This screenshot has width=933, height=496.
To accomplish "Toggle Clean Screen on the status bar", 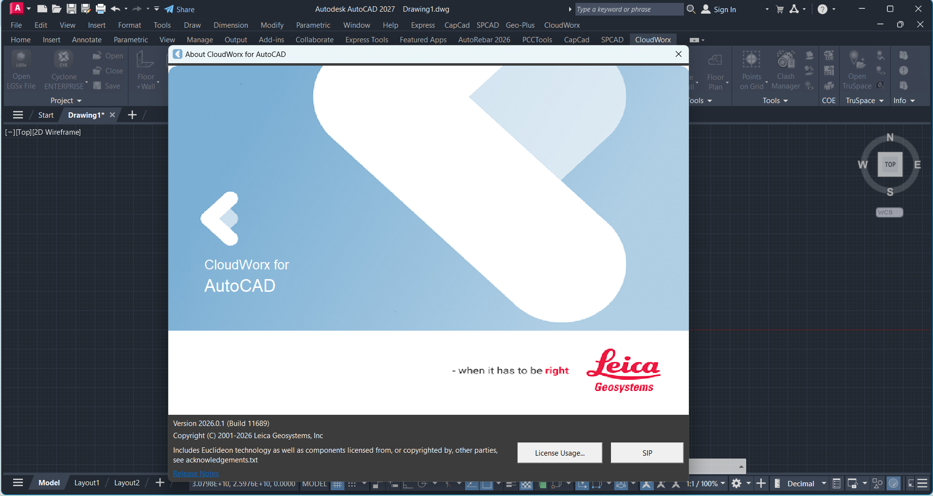I will tap(911, 483).
